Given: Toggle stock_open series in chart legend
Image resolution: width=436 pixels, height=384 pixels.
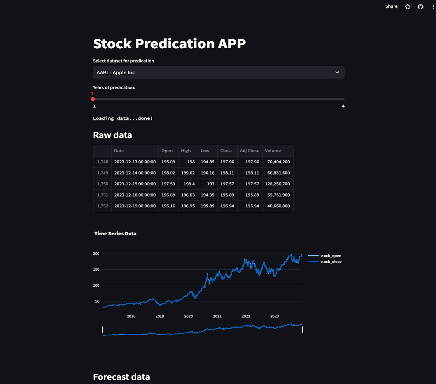Looking at the screenshot, I should click(x=331, y=256).
